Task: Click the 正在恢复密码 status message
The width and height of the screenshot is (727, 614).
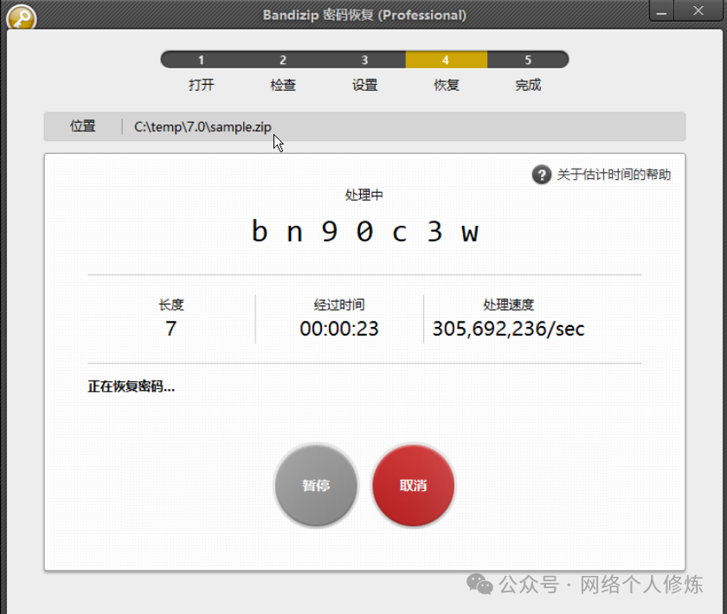Action: [x=132, y=387]
